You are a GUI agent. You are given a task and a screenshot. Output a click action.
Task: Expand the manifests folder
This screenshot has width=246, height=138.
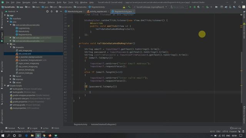[8, 19]
